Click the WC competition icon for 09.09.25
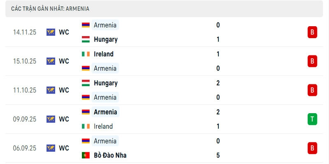The width and height of the screenshot is (329, 164). [51, 119]
